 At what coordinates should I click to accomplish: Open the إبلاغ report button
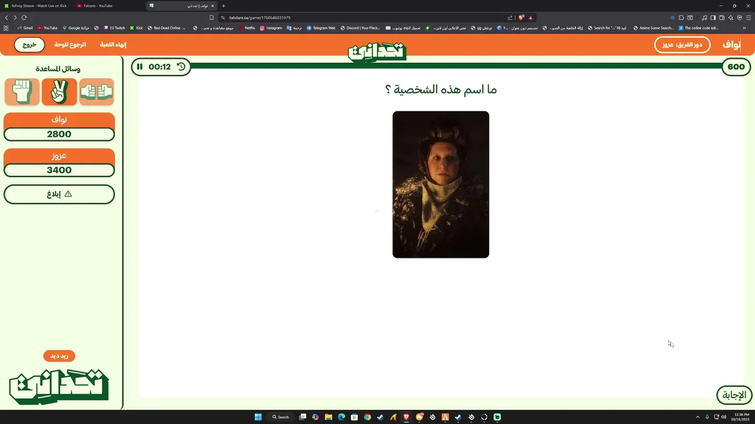tap(59, 194)
